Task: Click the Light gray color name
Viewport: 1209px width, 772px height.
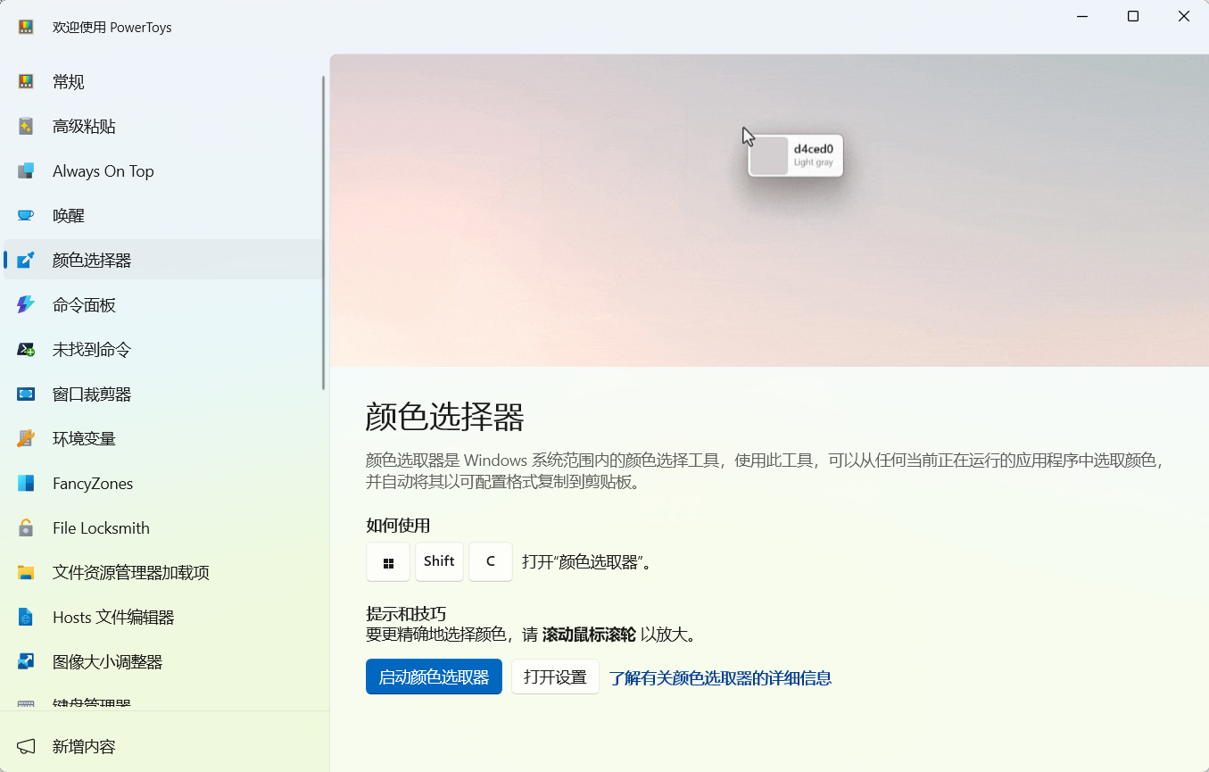Action: (x=814, y=162)
